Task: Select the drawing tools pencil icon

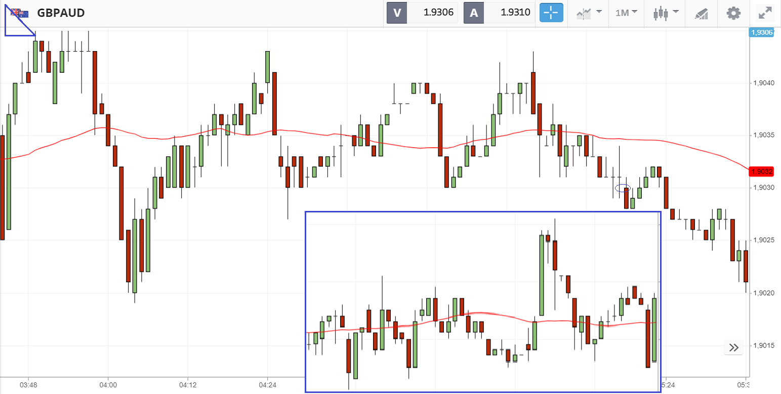Action: click(701, 13)
